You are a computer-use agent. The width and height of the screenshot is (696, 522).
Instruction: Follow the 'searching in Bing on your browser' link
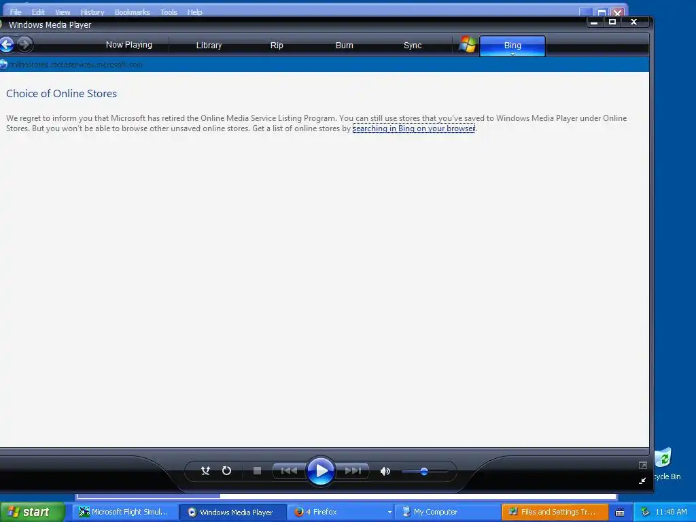pos(414,128)
